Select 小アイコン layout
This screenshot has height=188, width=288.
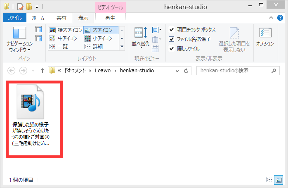coord(99,38)
